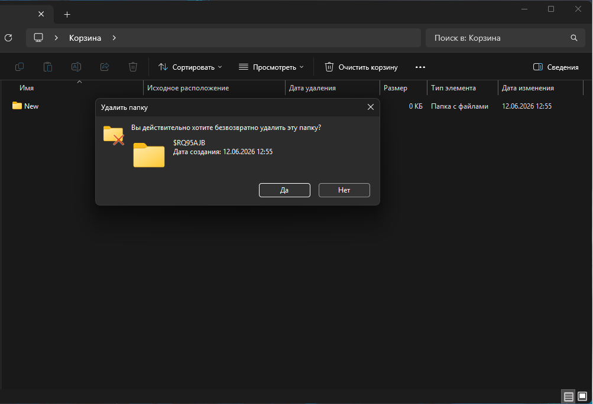Click the 12.06.2026 12:55 modified date cell
The height and width of the screenshot is (404, 593).
coord(526,106)
